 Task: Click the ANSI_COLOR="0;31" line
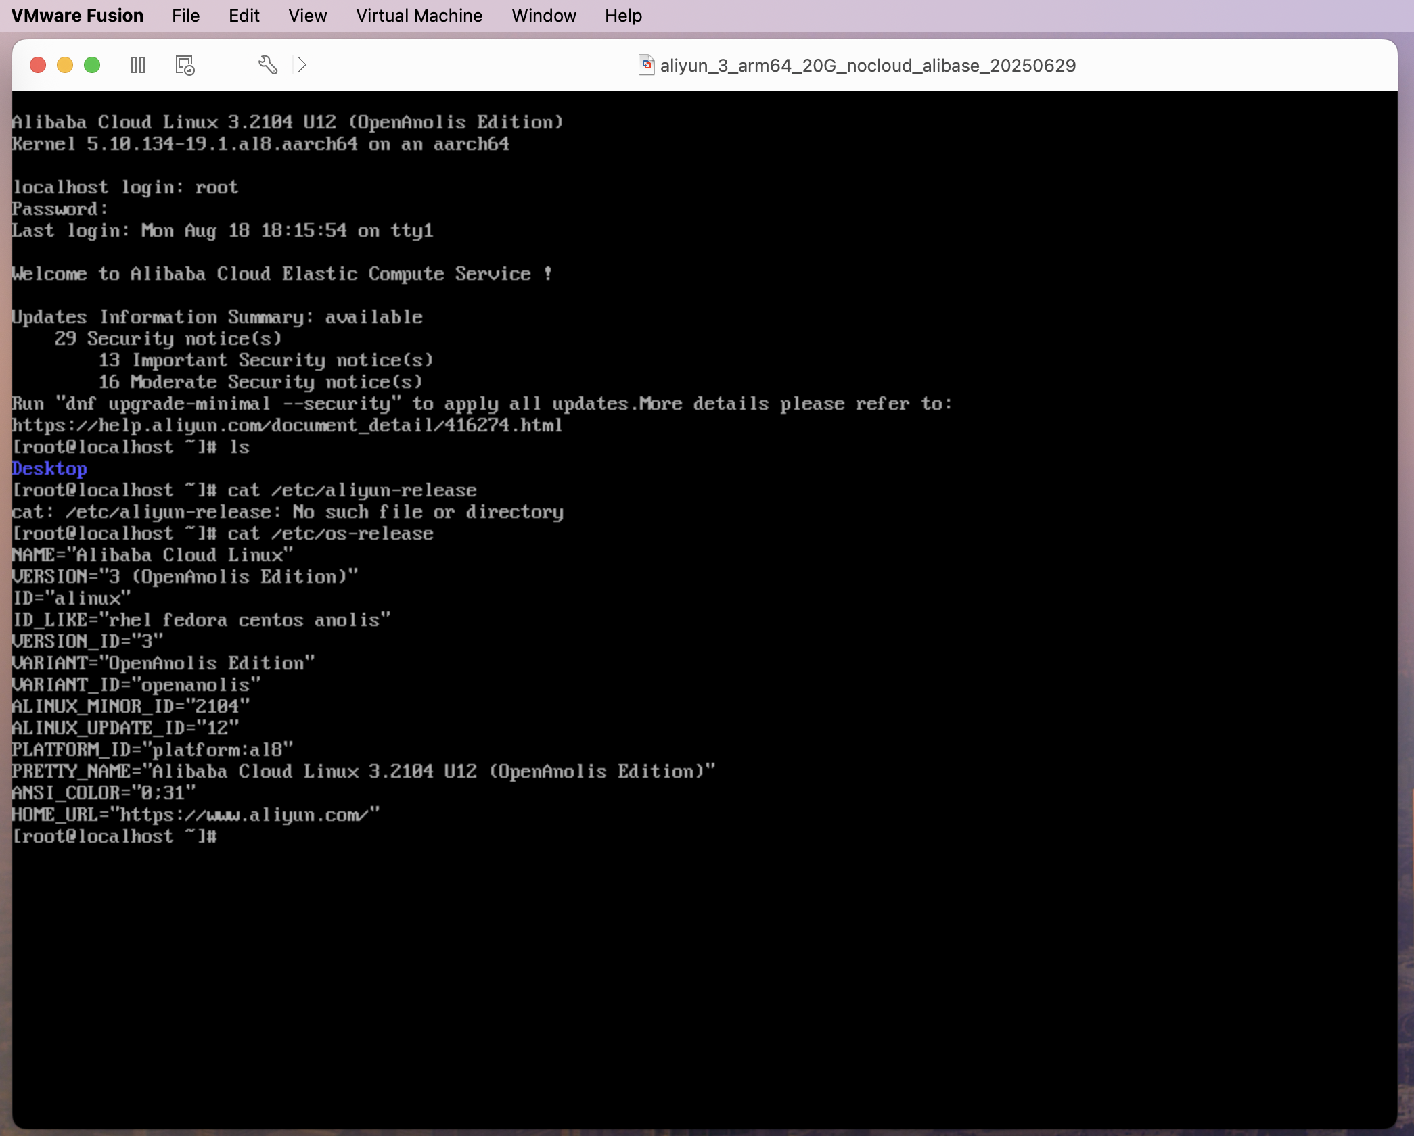(x=104, y=793)
